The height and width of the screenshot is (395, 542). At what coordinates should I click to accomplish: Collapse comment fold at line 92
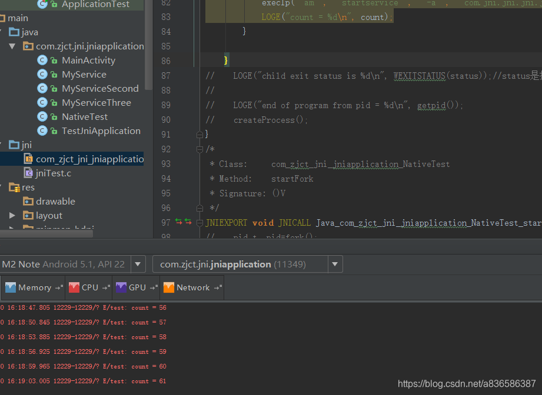199,149
